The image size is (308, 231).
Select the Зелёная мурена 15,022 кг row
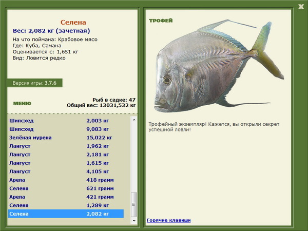66,138
